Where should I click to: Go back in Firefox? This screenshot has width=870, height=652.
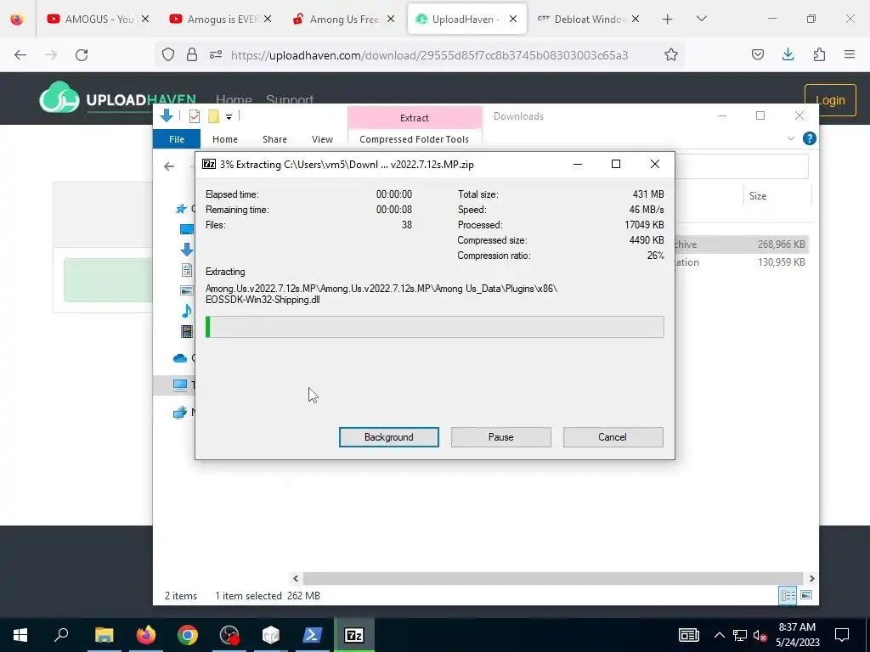20,55
